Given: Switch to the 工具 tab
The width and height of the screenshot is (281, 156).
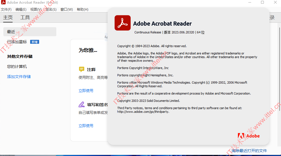Looking at the screenshot, I should coord(25,17).
